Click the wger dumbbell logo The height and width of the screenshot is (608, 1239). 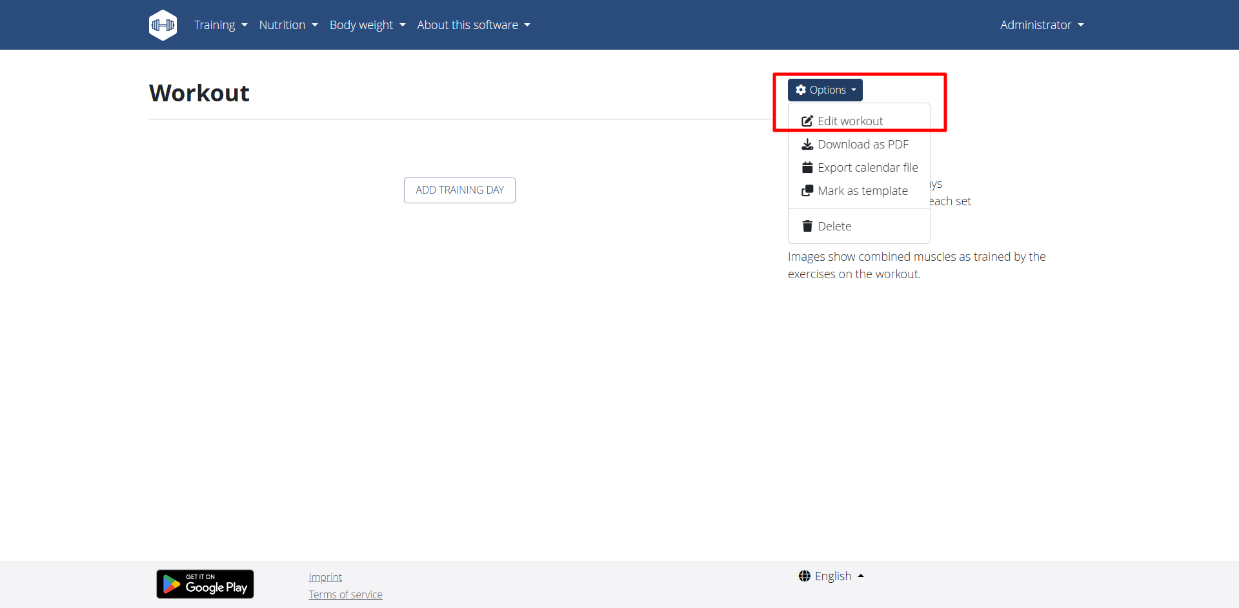point(163,25)
